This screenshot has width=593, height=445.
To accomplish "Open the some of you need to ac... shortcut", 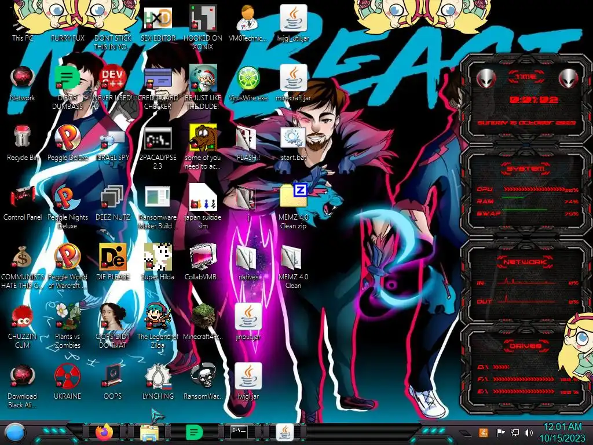I will click(203, 138).
